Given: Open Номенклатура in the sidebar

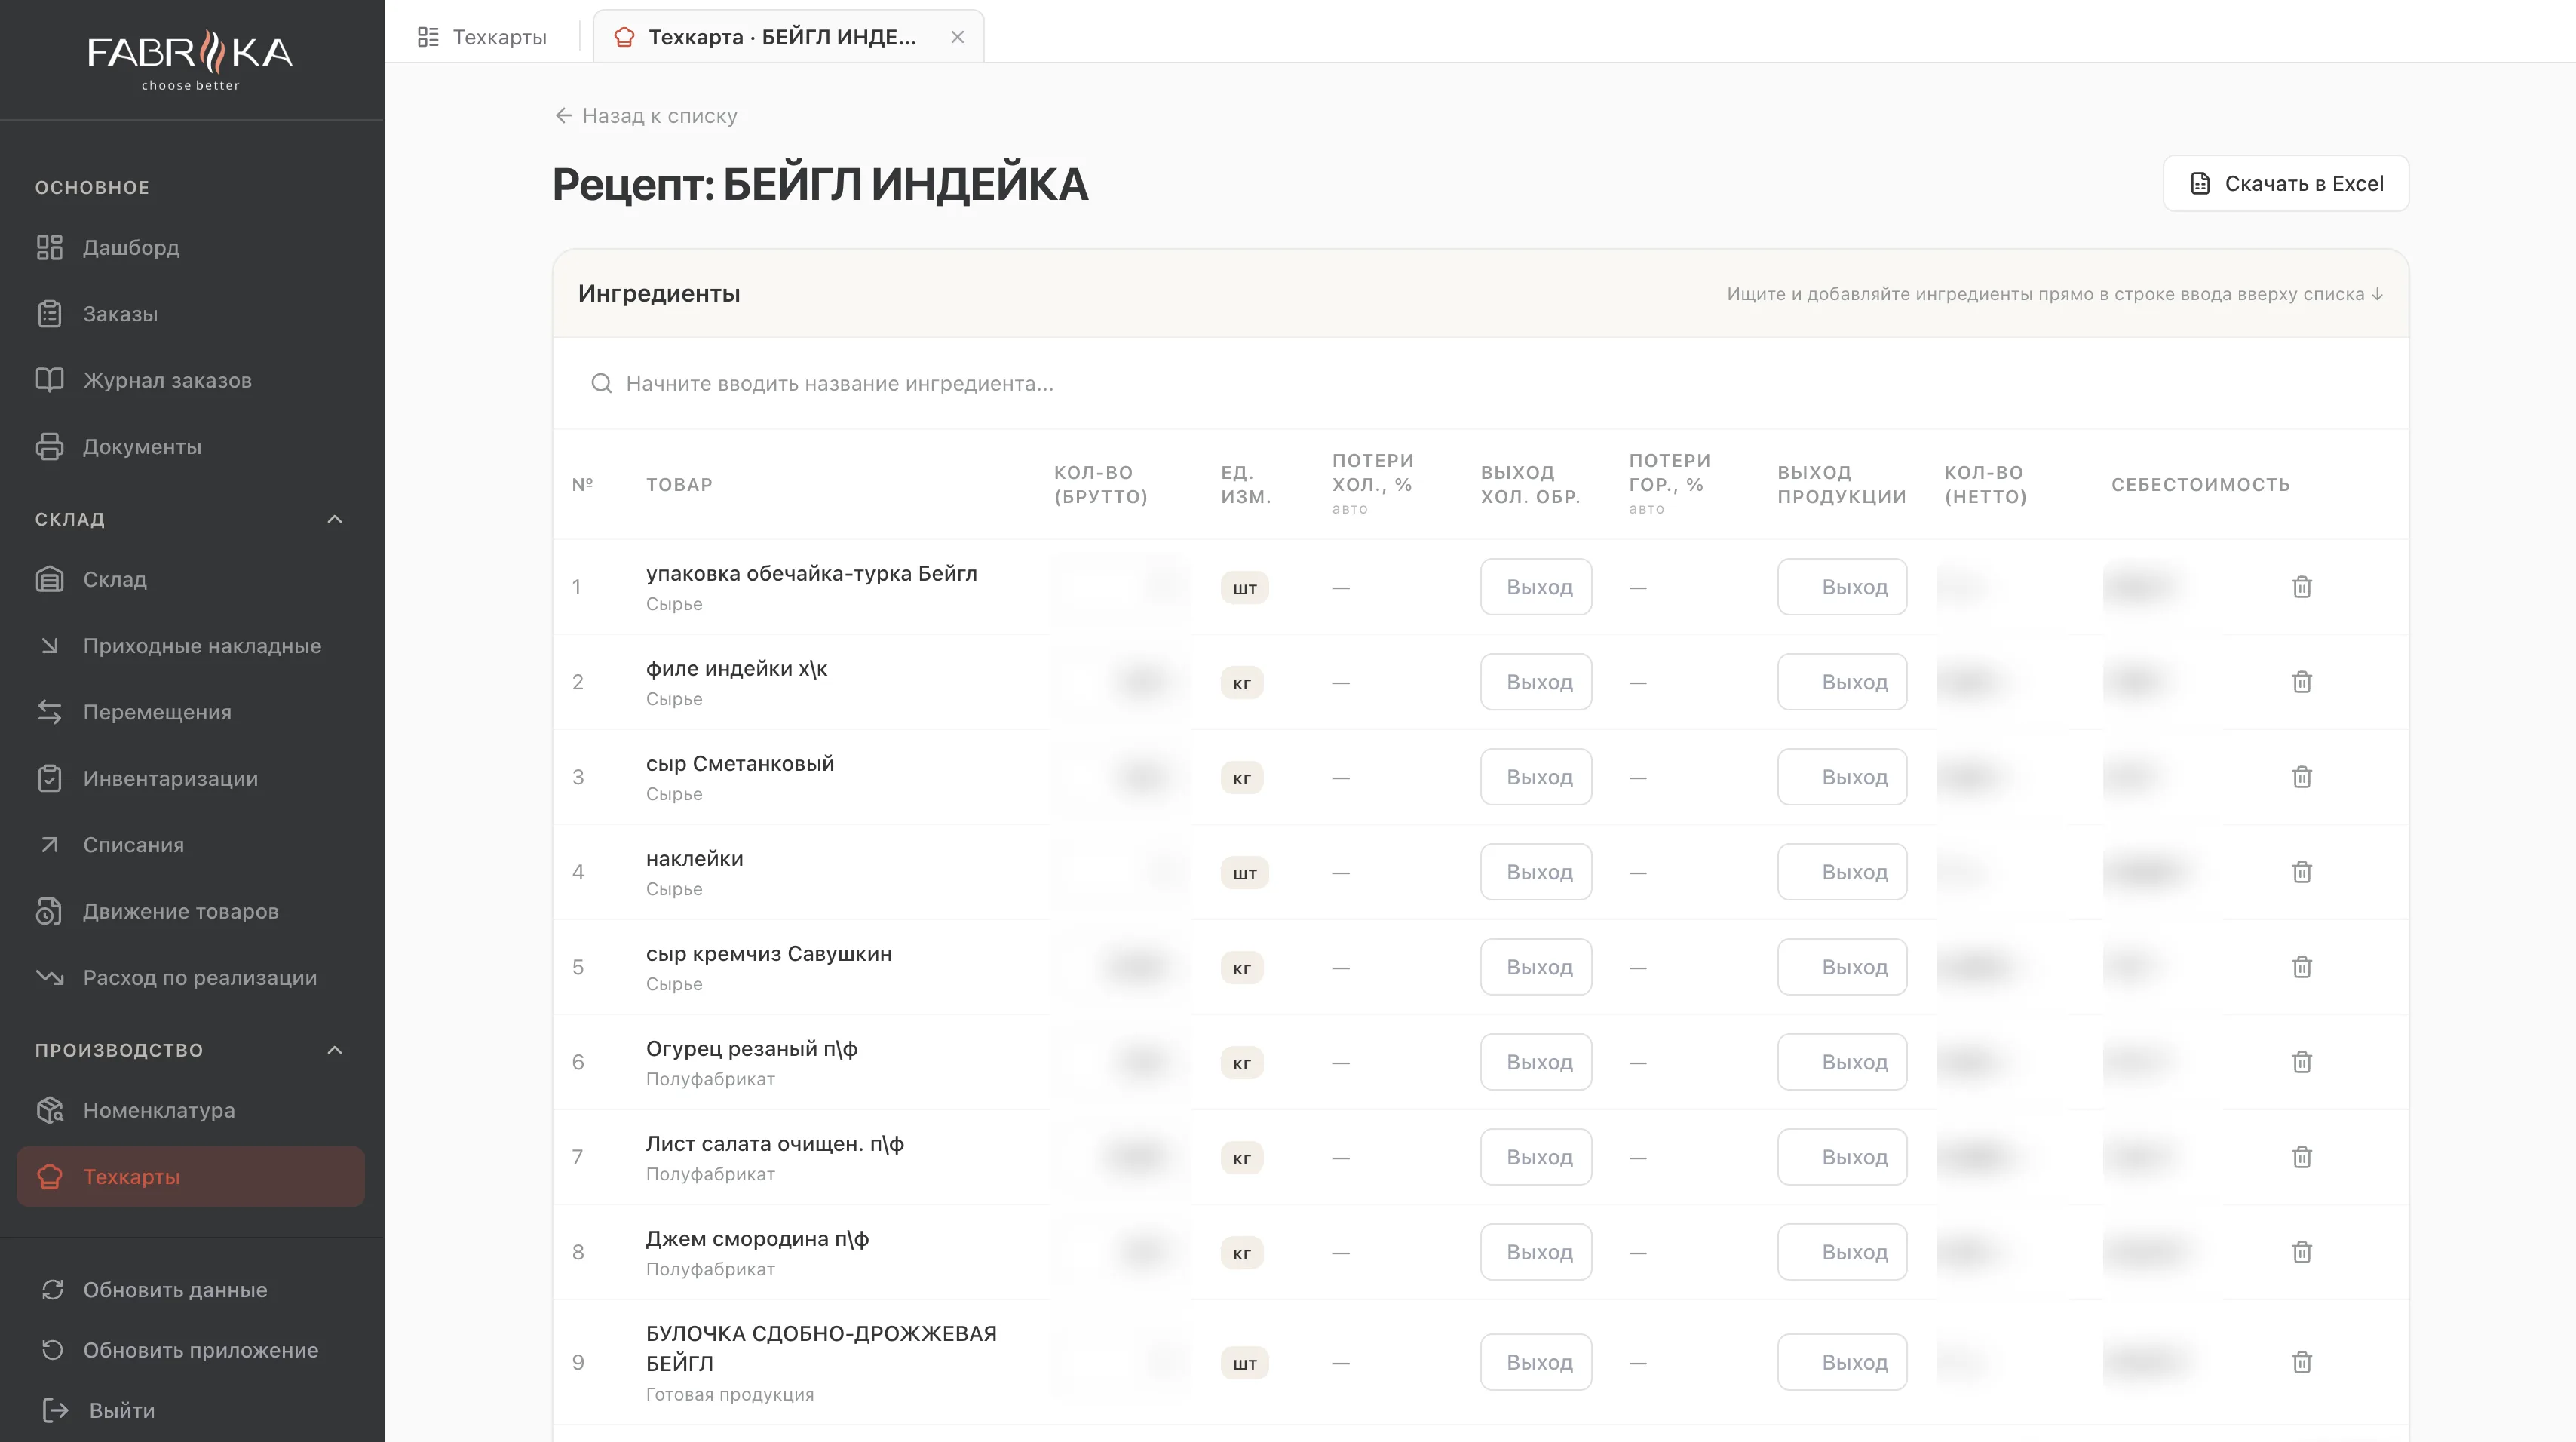Looking at the screenshot, I should 190,1111.
